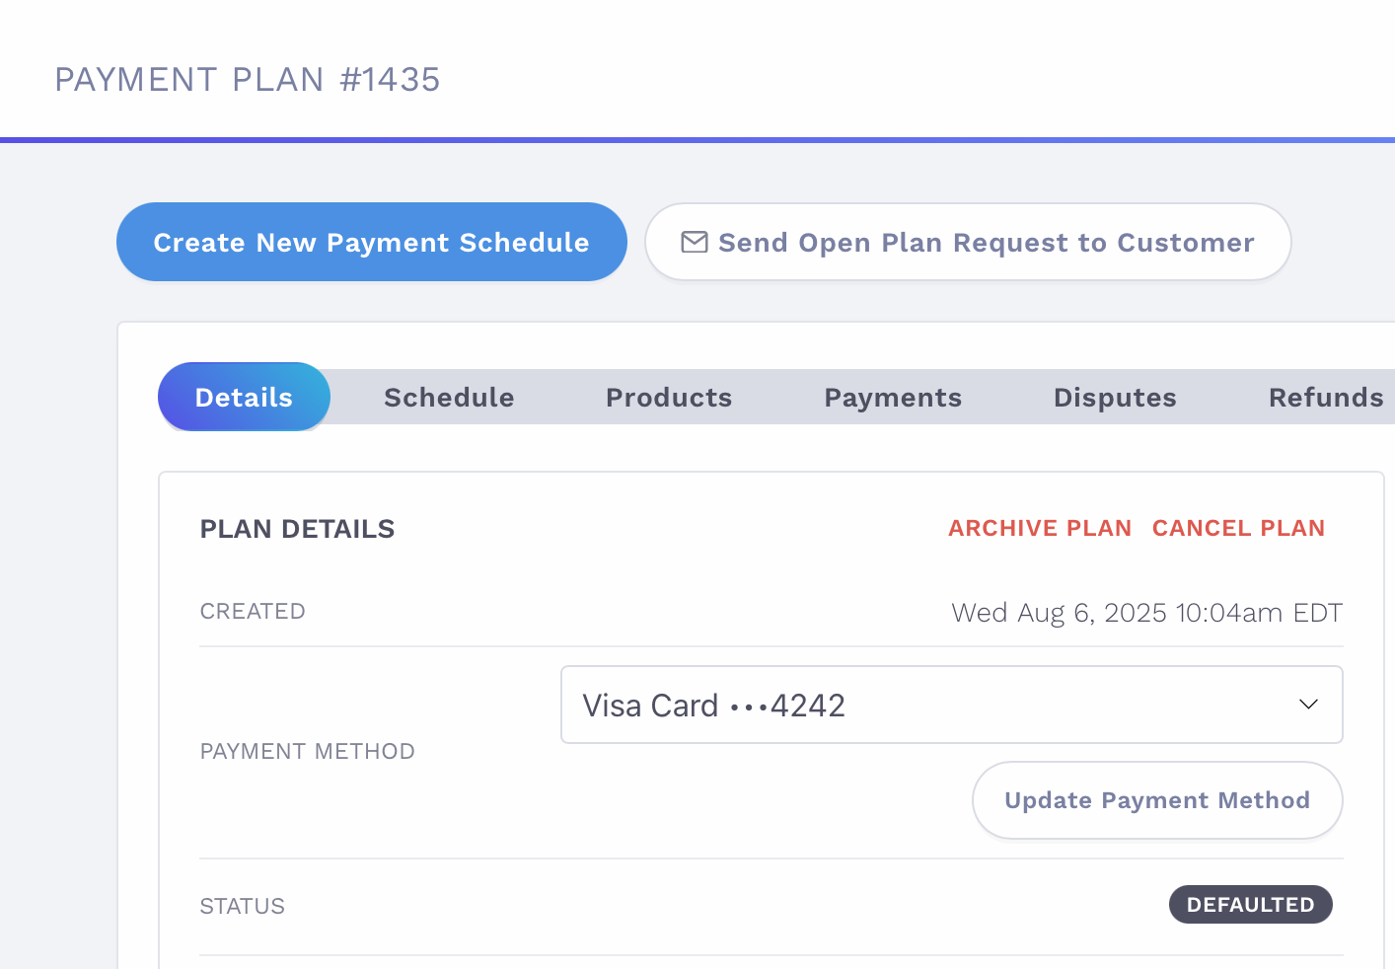Screen dimensions: 1395x969
Task: Open the Visa Card •••4242 payment method dropdown
Action: [951, 705]
